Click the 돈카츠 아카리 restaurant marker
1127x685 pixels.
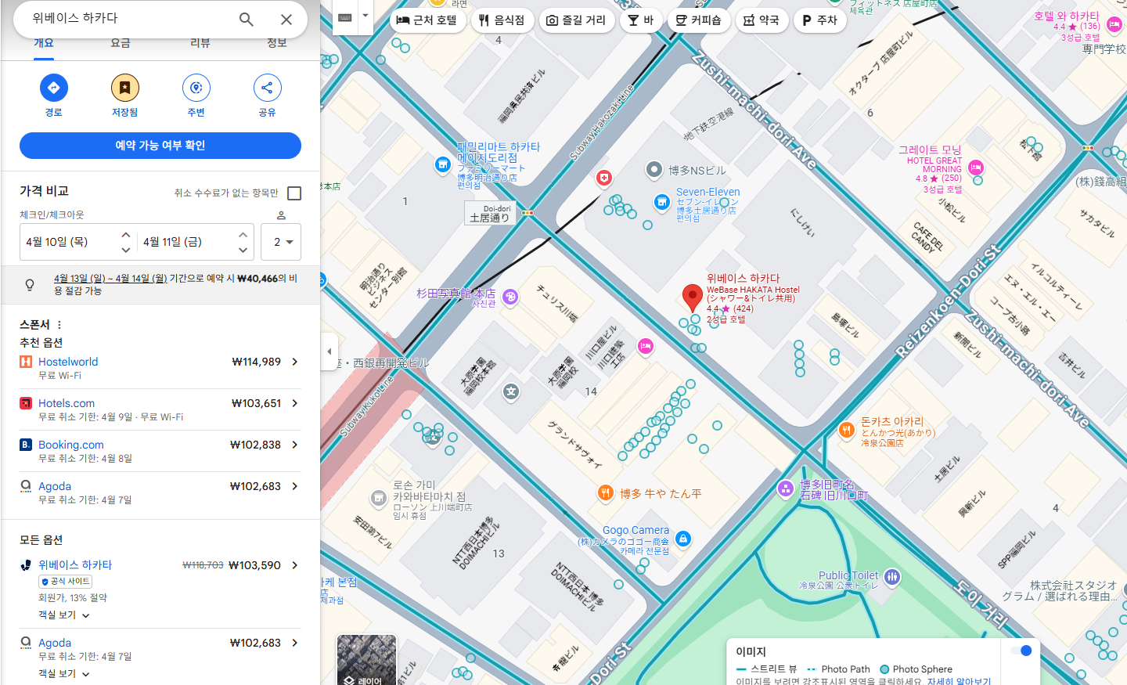pos(846,429)
